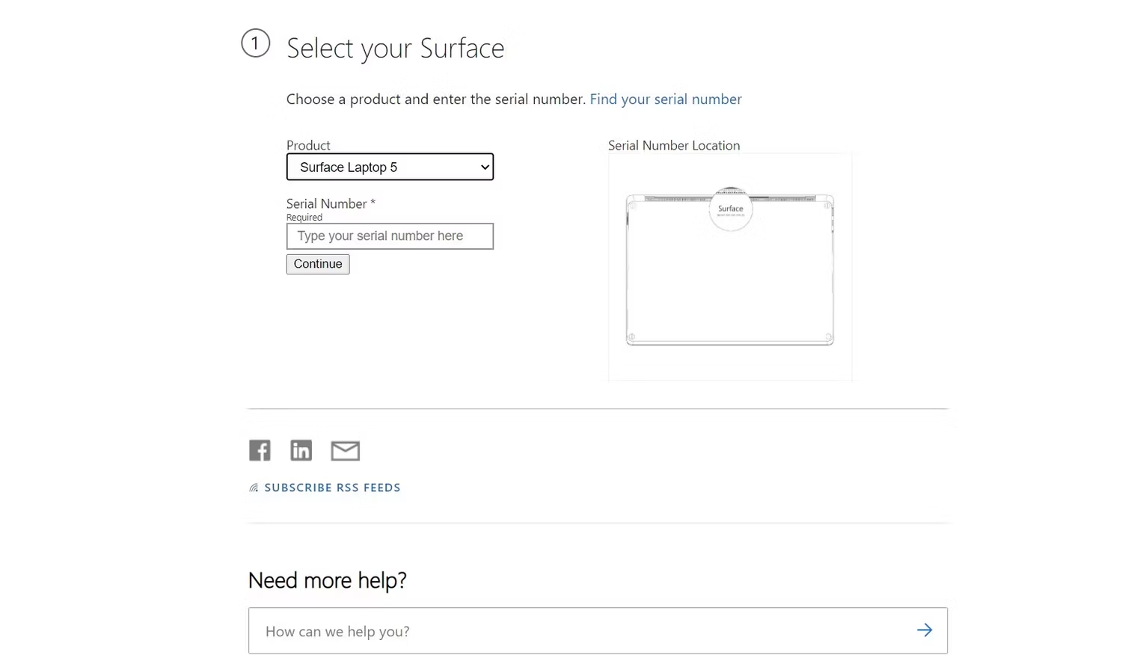The height and width of the screenshot is (667, 1122).
Task: Share the page via email envelope icon
Action: [345, 450]
